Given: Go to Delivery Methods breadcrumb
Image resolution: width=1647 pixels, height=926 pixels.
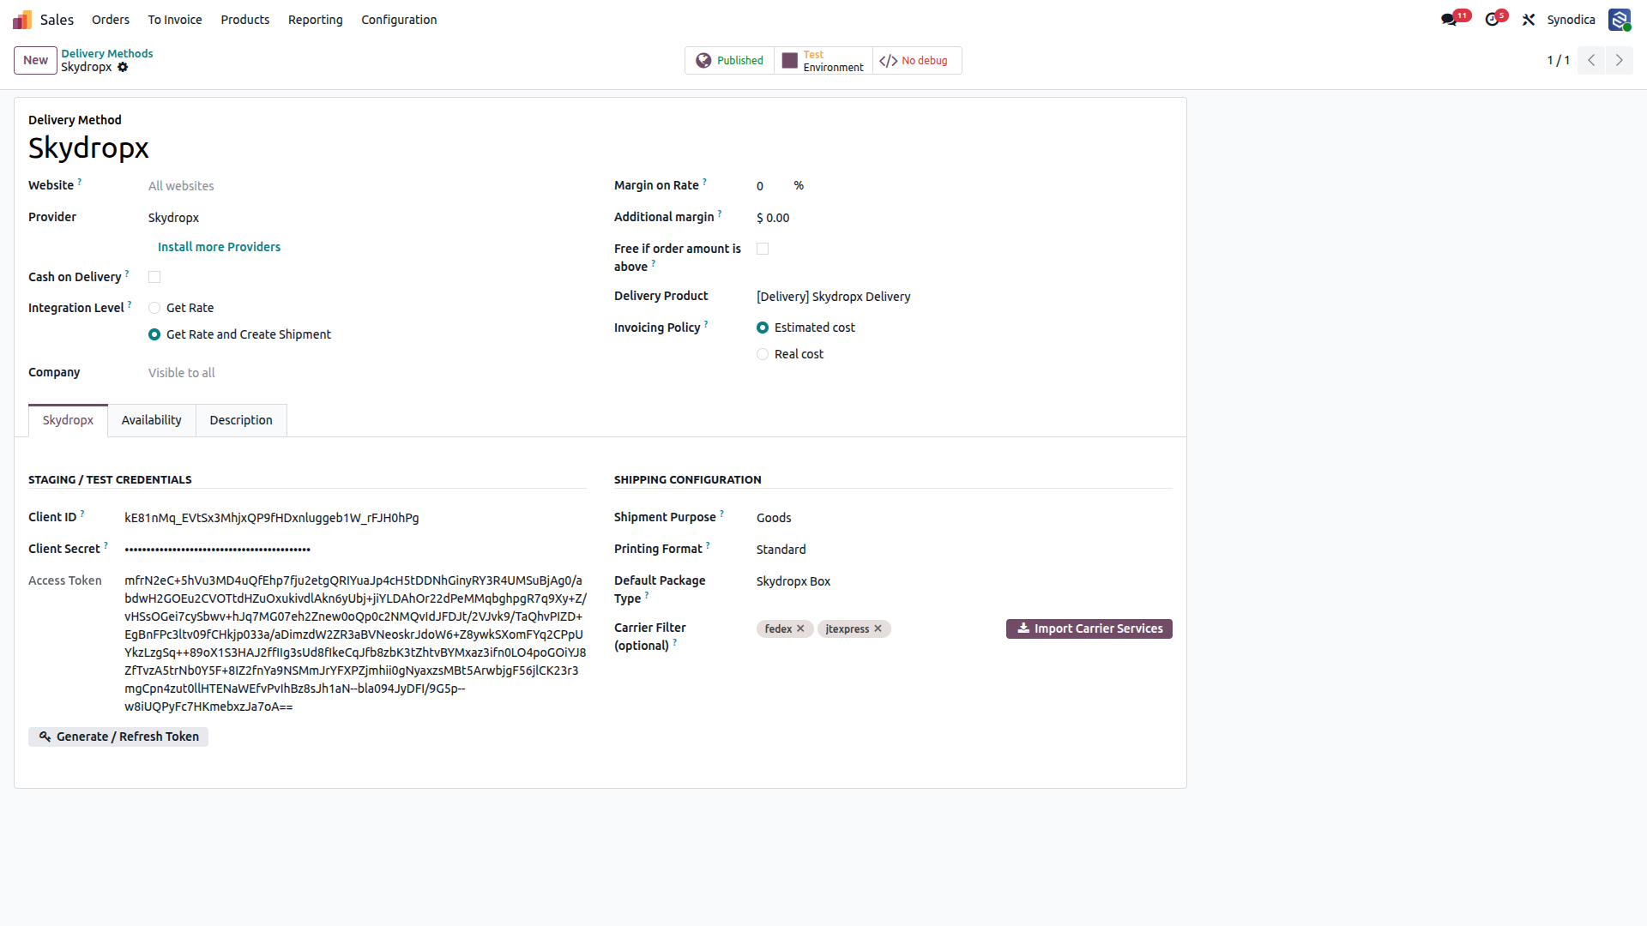Looking at the screenshot, I should click(x=107, y=53).
